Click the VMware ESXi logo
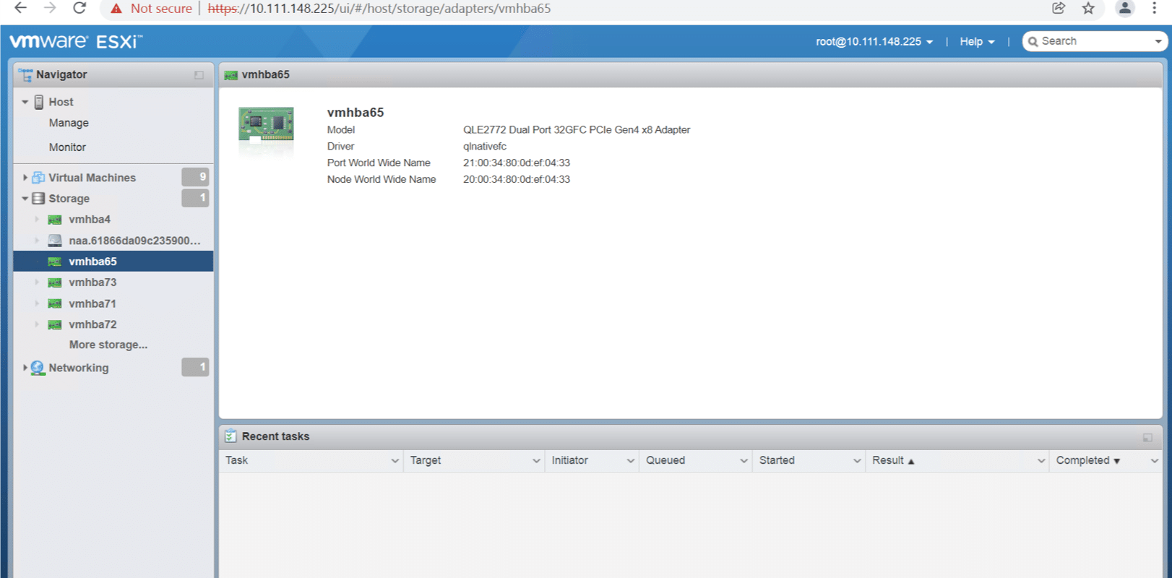This screenshot has width=1172, height=578. click(76, 41)
